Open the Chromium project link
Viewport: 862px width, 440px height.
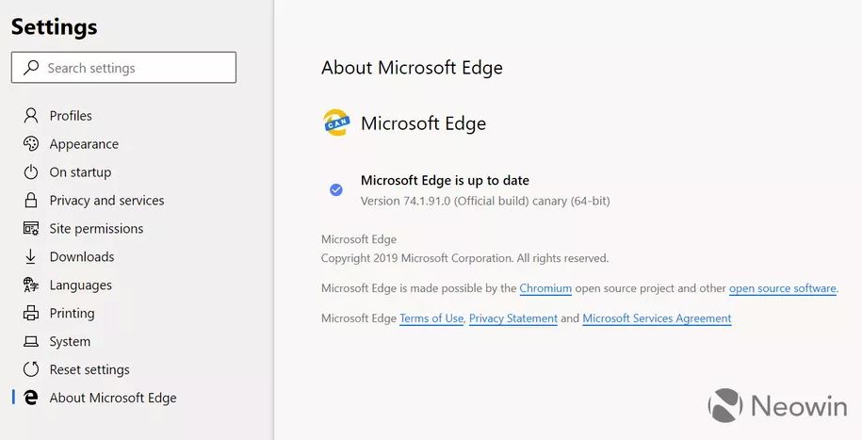click(545, 288)
